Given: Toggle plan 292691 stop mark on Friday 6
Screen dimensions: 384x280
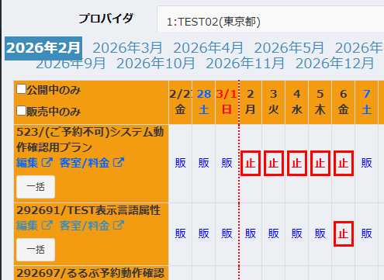Looking at the screenshot, I should (x=344, y=233).
